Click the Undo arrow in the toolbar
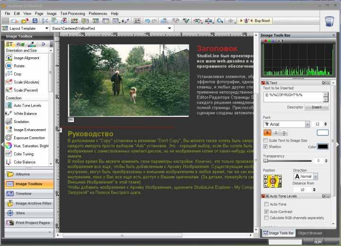 click(147, 21)
